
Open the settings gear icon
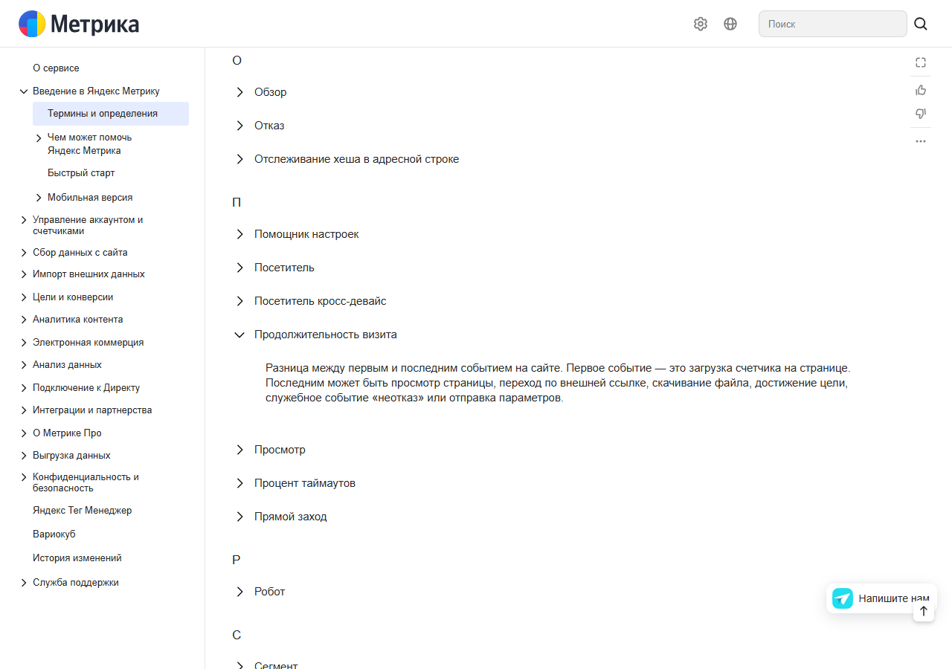click(701, 24)
